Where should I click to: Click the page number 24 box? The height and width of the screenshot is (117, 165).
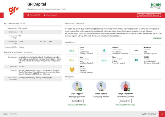(x=162, y=114)
